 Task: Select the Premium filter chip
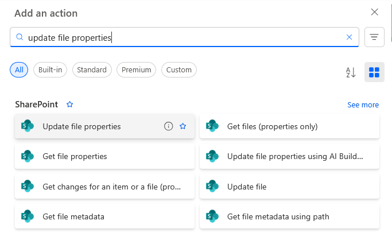[x=136, y=69]
